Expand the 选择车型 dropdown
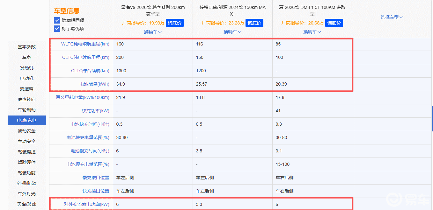Viewport: 433px width, 210px height. [392, 17]
